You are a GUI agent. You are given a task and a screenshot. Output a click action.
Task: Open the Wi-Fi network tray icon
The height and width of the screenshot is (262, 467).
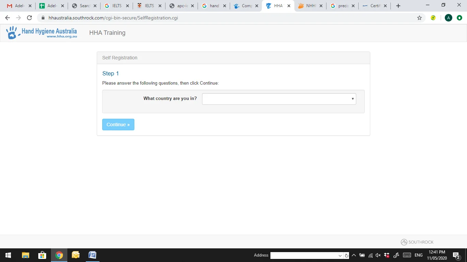click(x=371, y=255)
